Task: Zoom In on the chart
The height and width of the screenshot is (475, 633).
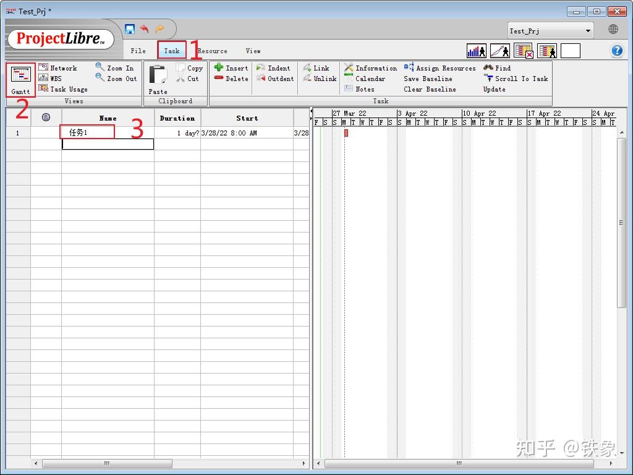Action: click(x=114, y=68)
